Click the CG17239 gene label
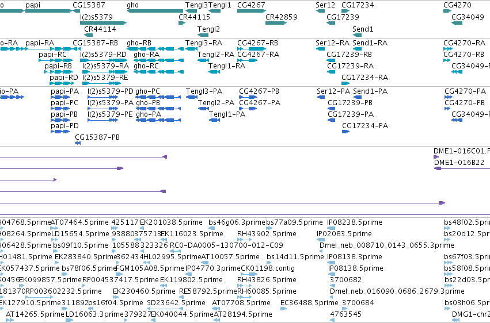The width and height of the screenshot is (490, 323). point(343,17)
